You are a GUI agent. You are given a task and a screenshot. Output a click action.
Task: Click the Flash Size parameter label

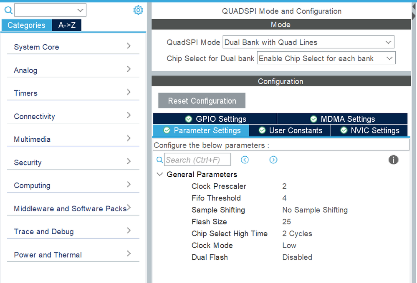point(209,222)
